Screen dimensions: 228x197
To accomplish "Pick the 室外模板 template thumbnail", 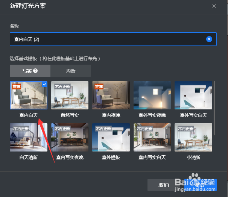I will 111,138.
